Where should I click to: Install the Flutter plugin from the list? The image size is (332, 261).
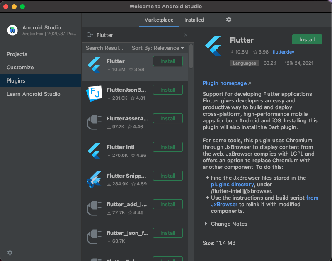[x=168, y=61]
